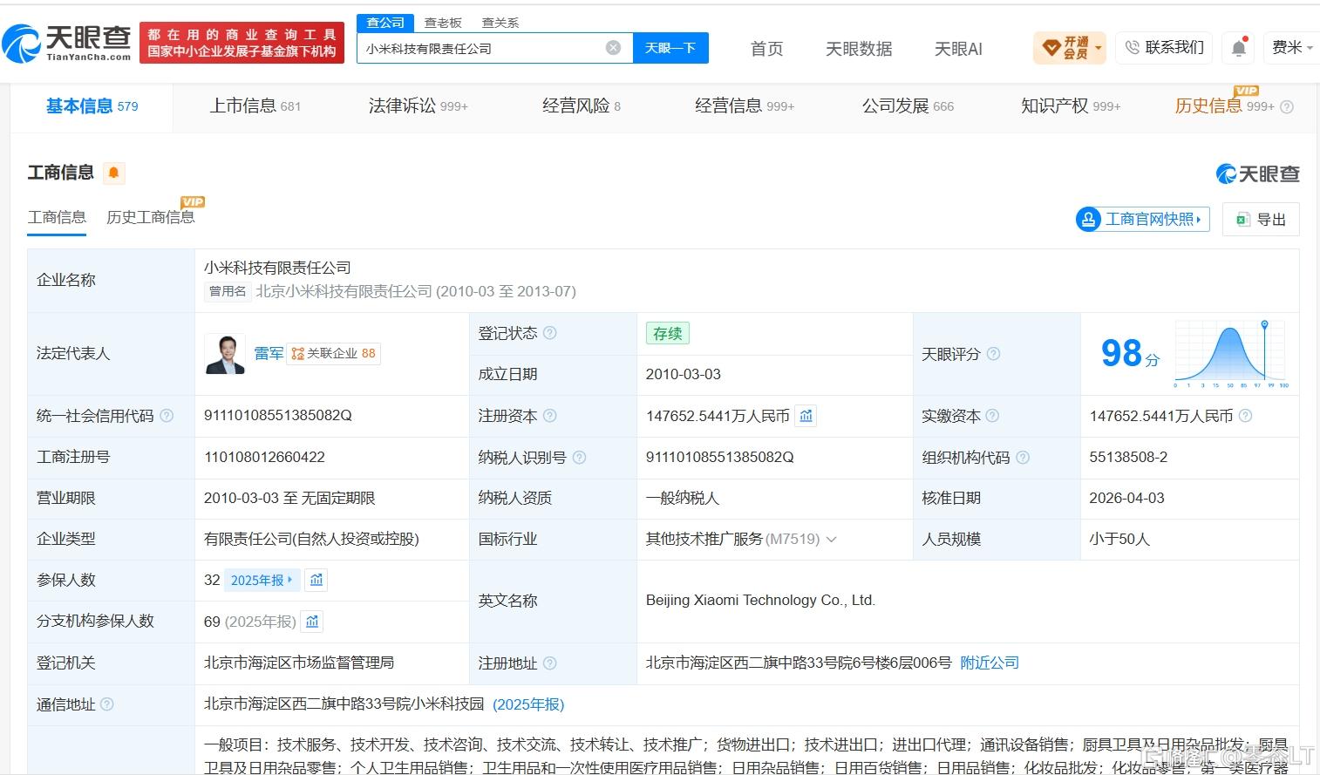Click help icon next to 天眼评分
Image resolution: width=1320 pixels, height=775 pixels.
993,354
